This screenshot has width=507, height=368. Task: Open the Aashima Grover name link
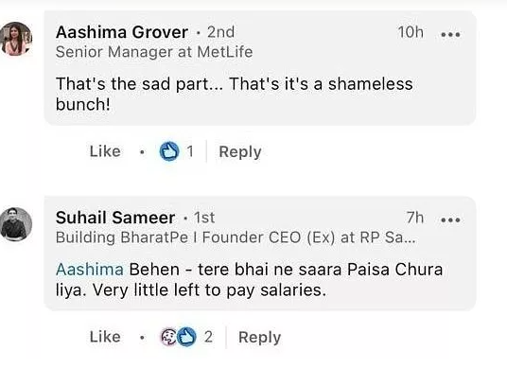(x=122, y=32)
